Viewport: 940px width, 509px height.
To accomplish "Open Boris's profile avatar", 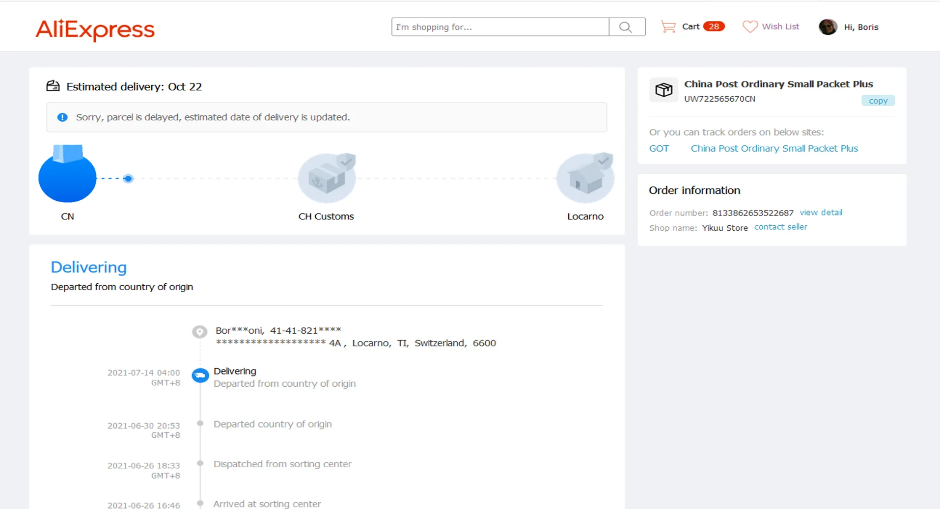I will [x=828, y=27].
